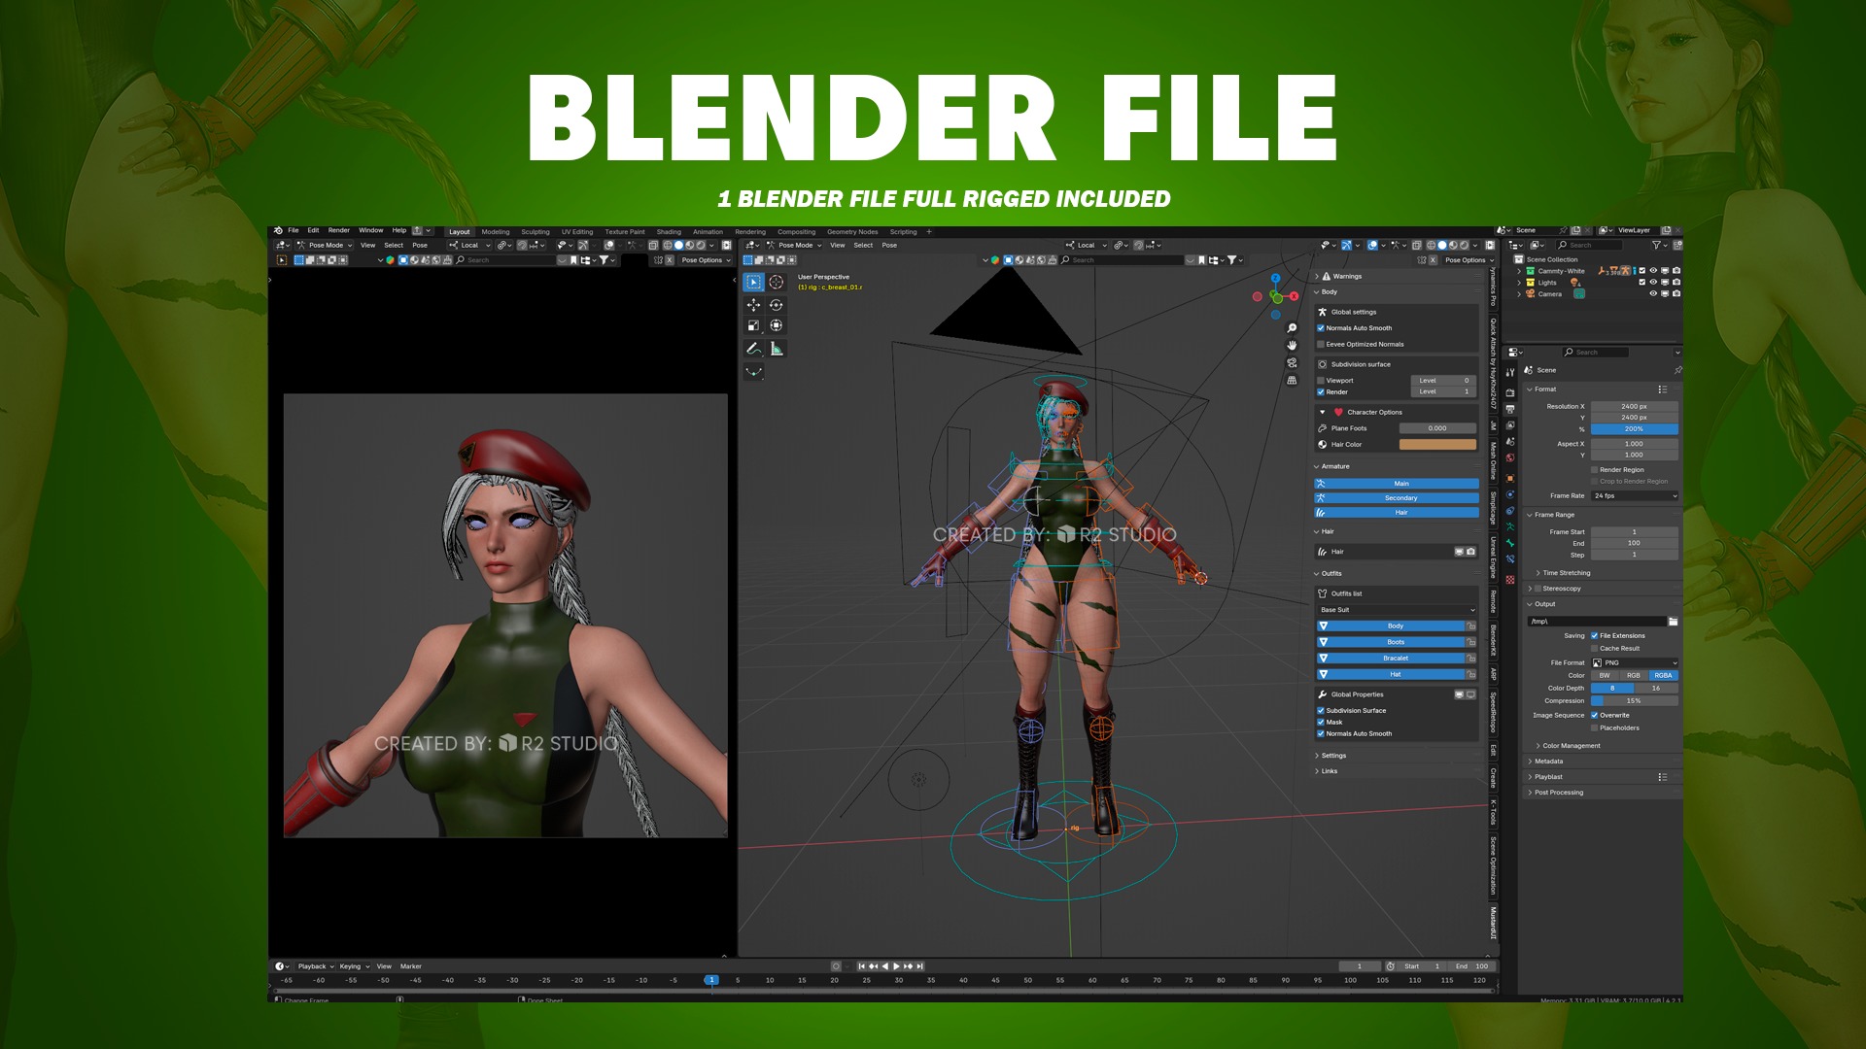Click the Hair Color swatch
The height and width of the screenshot is (1049, 1866).
point(1437,445)
